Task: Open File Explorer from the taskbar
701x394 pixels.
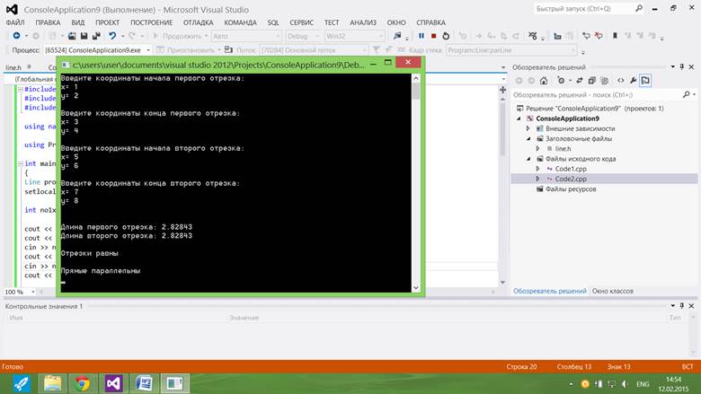Action: tap(52, 383)
